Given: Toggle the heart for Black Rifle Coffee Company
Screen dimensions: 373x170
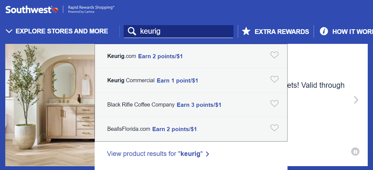Looking at the screenshot, I should pyautogui.click(x=274, y=103).
